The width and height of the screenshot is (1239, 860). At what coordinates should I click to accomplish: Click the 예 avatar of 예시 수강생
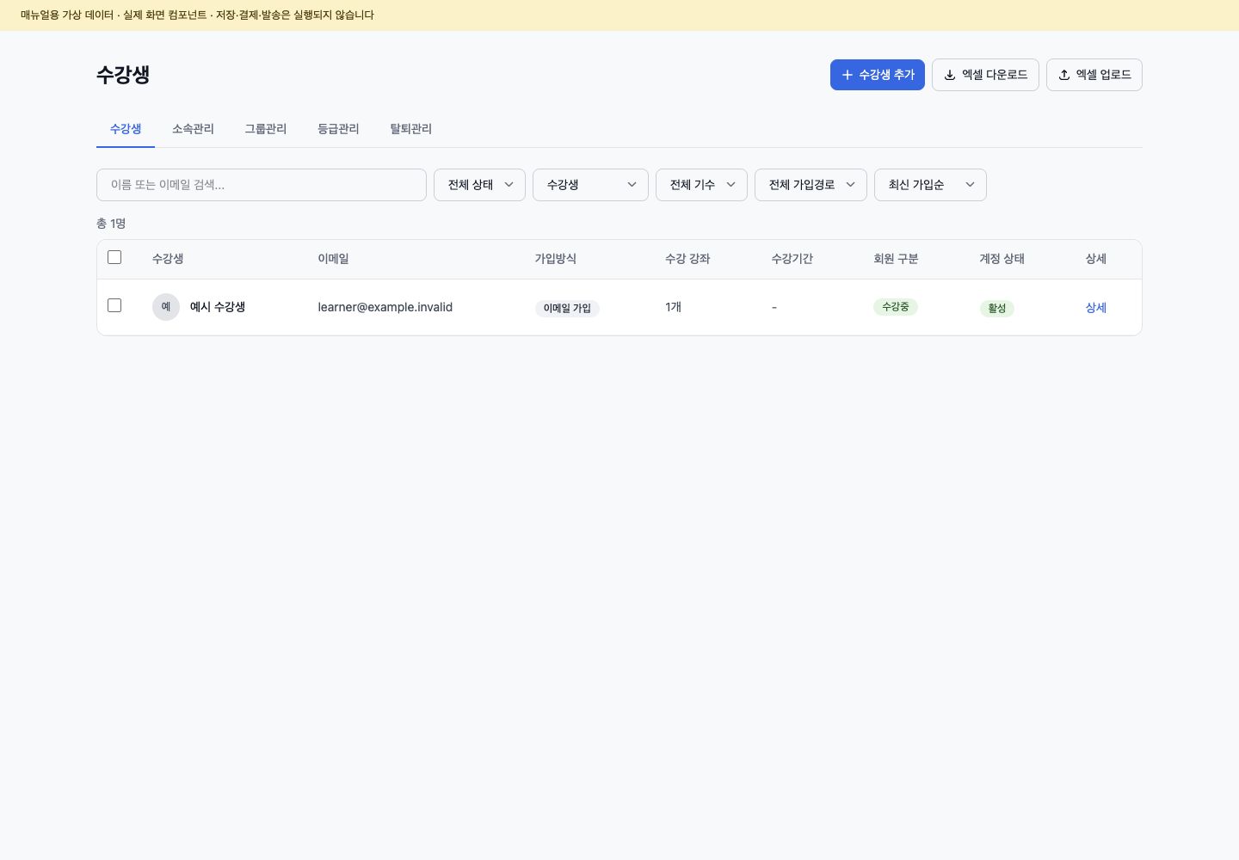[x=166, y=307]
